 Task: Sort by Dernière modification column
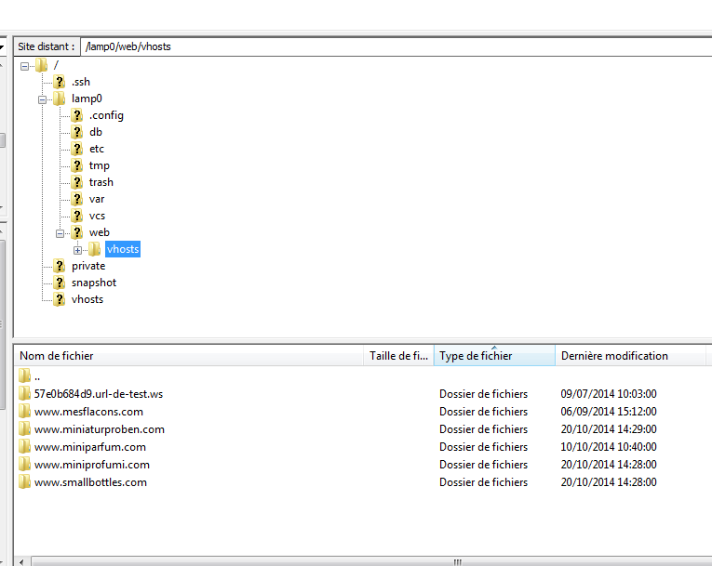[x=631, y=356]
